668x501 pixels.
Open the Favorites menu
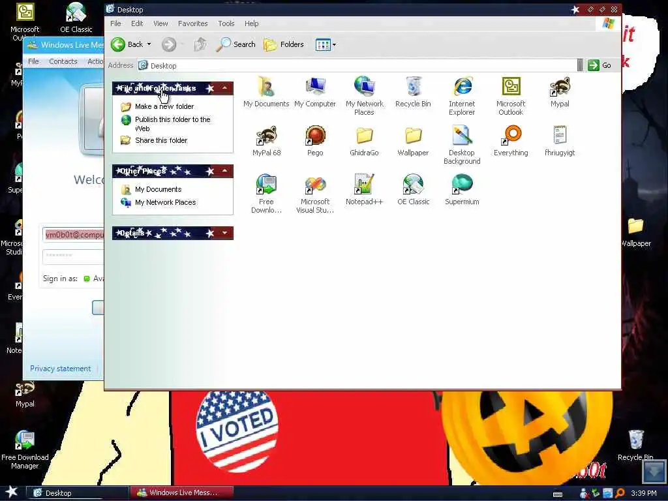click(x=193, y=23)
